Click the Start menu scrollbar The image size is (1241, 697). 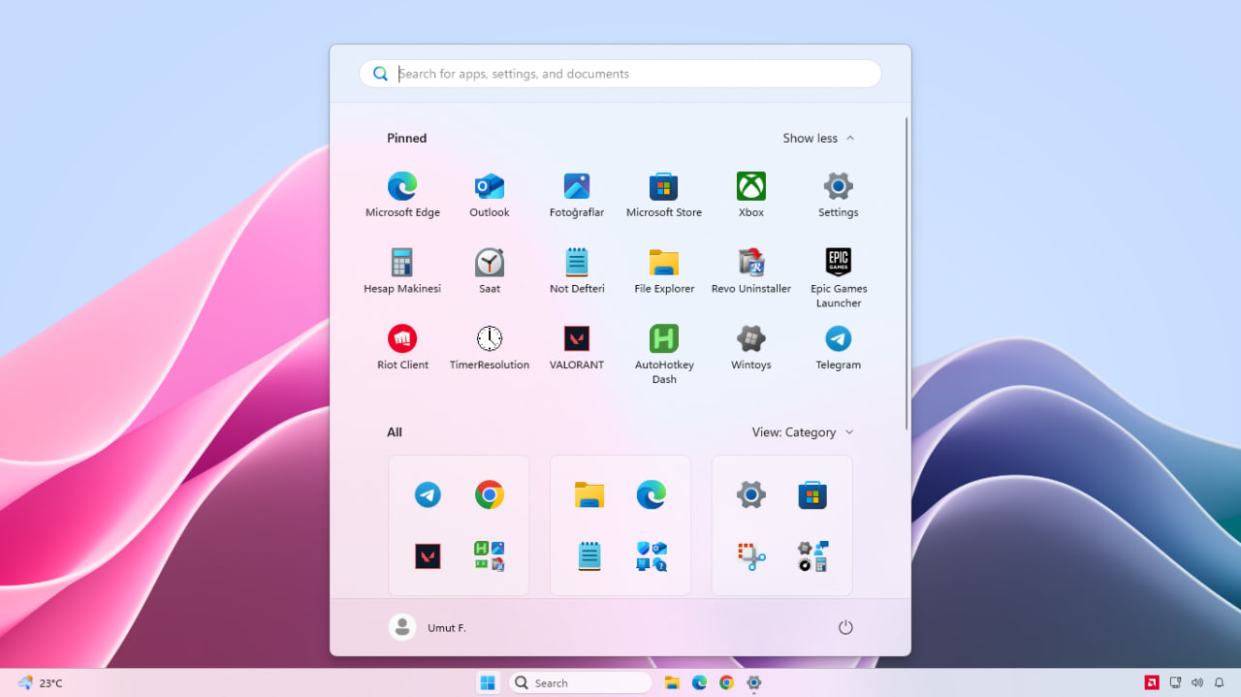pyautogui.click(x=907, y=273)
